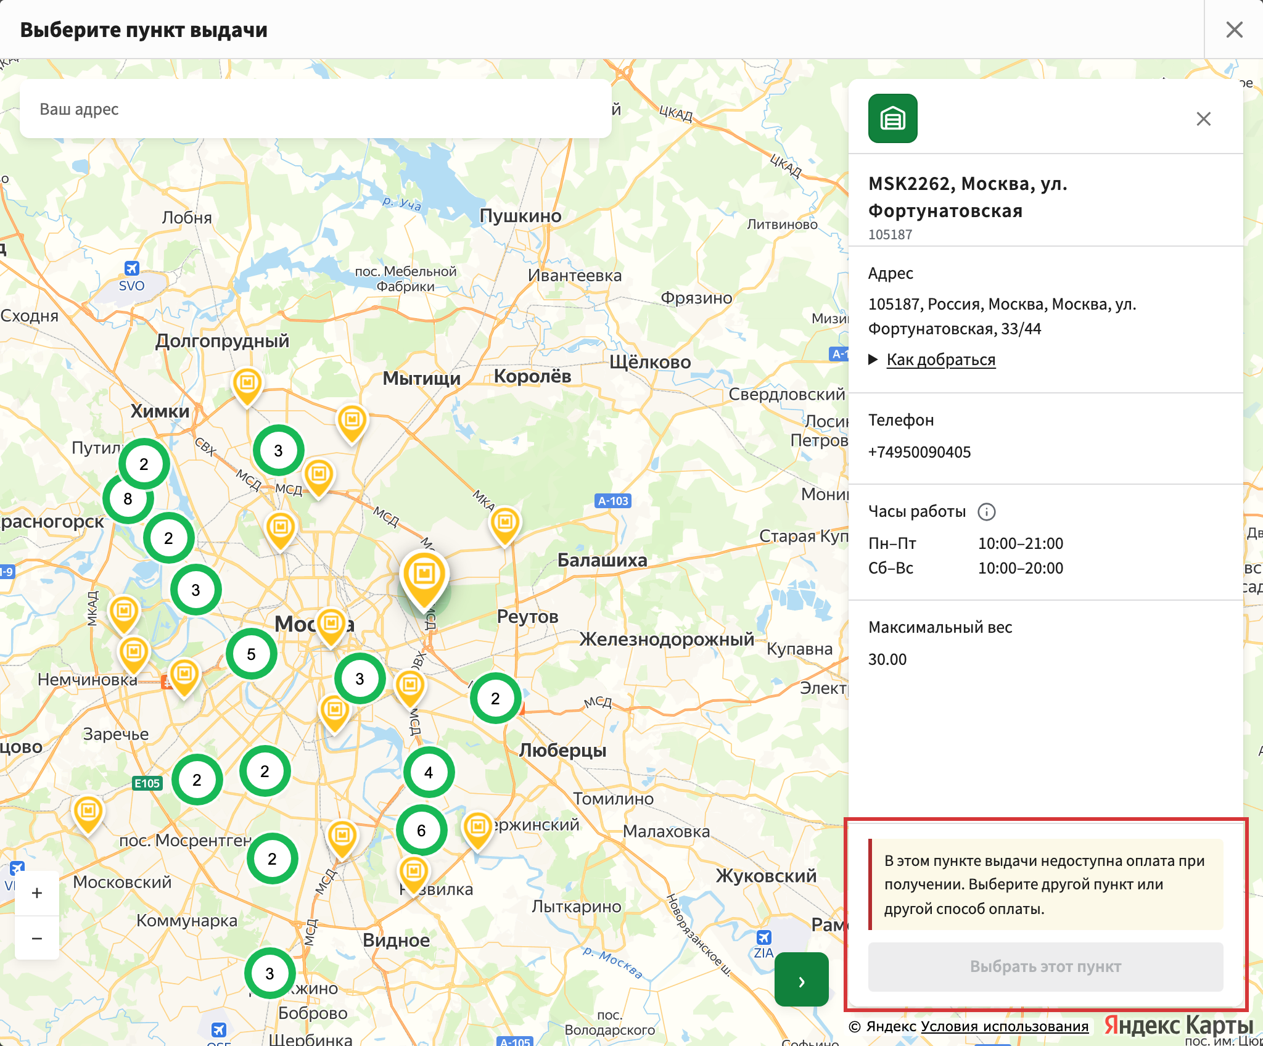Open Условия использования link
Viewport: 1263px width, 1046px height.
[1005, 1026]
